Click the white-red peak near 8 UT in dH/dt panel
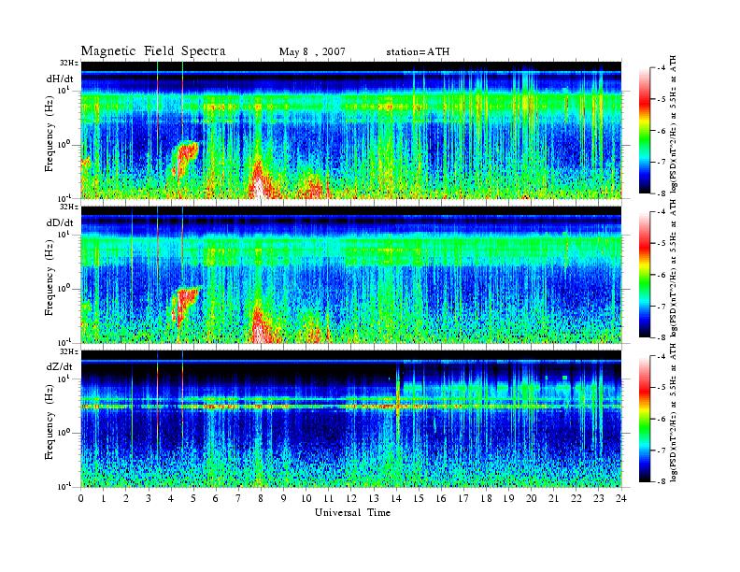Screen dimensions: 740x572 258,181
